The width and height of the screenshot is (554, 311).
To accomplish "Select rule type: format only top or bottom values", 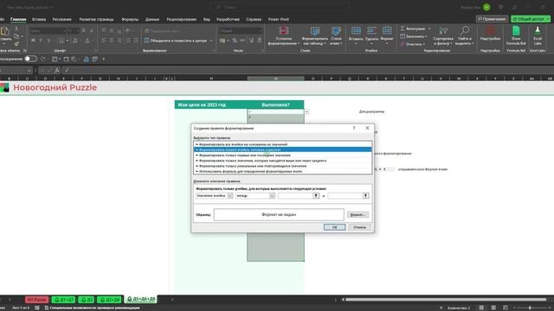I will [283, 155].
